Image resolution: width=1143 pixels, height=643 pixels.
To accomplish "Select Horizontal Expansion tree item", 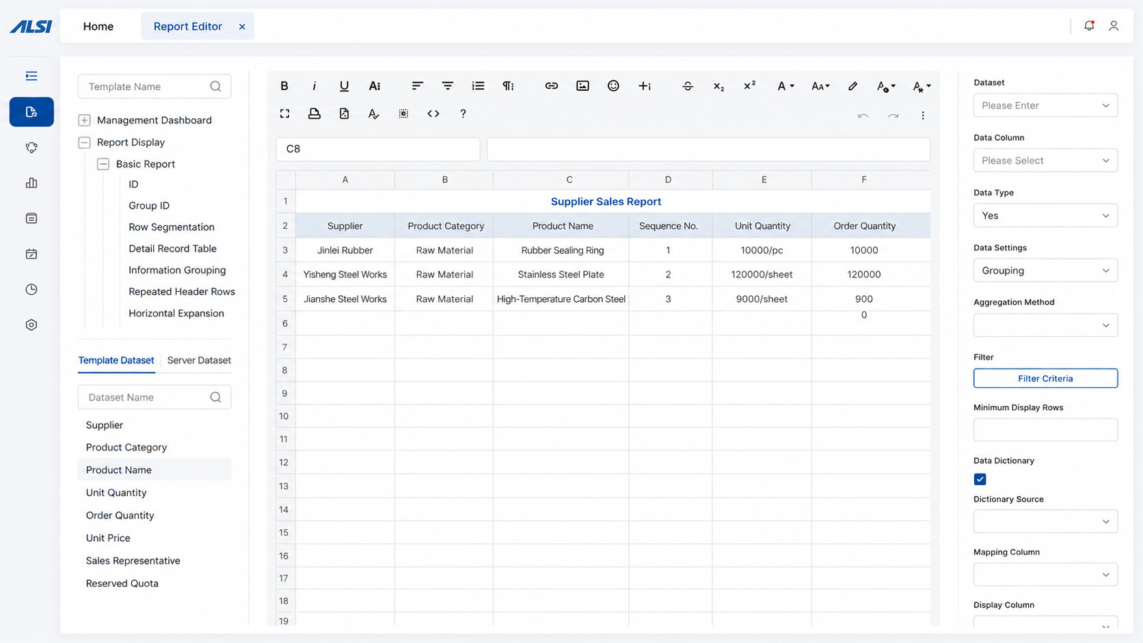I will coord(176,313).
